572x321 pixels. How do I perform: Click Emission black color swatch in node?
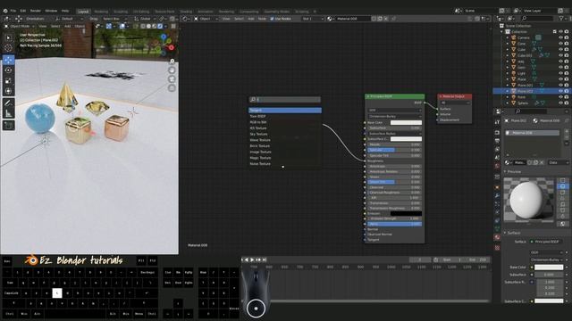pos(406,214)
